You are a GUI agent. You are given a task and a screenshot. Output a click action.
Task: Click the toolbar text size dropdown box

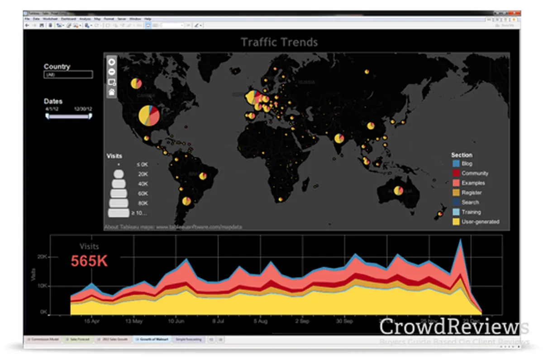tap(172, 25)
